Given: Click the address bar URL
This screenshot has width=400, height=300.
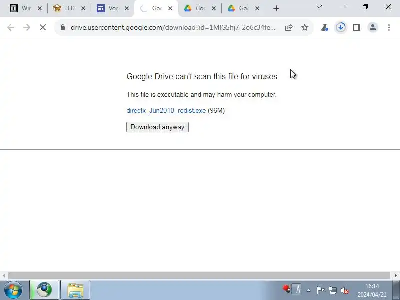Looking at the screenshot, I should click(x=173, y=27).
